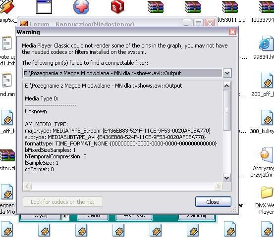Expand the failed pins combo box arrow

tap(227, 73)
